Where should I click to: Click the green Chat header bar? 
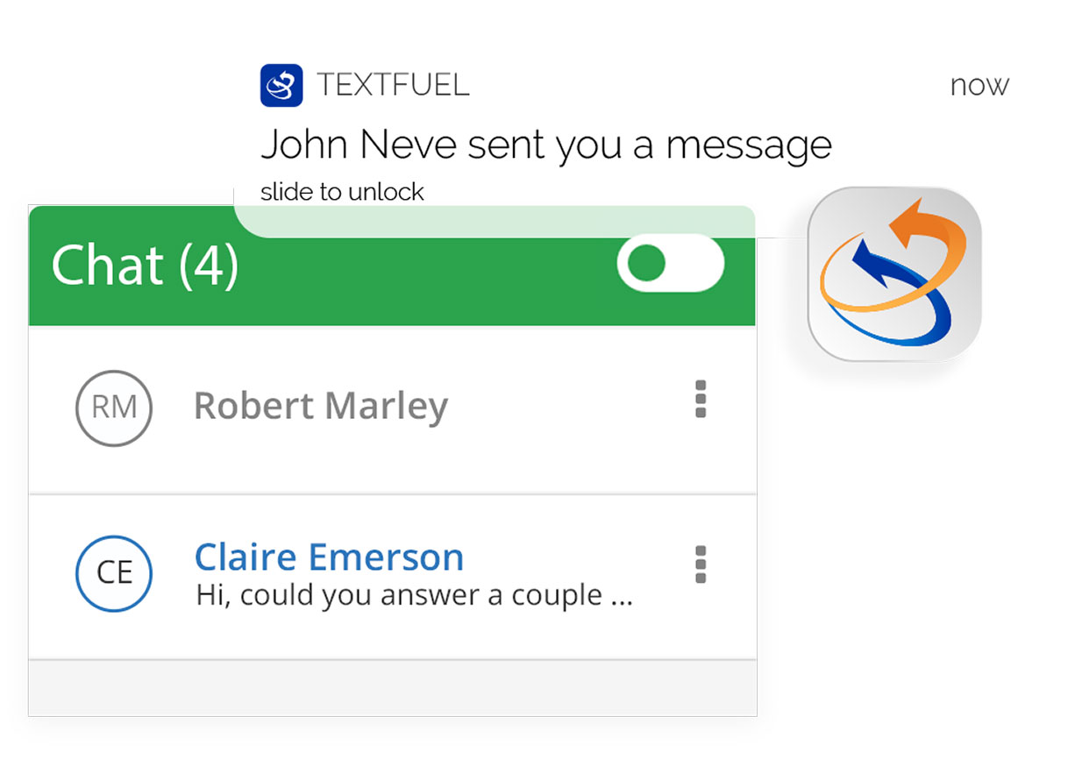click(392, 266)
